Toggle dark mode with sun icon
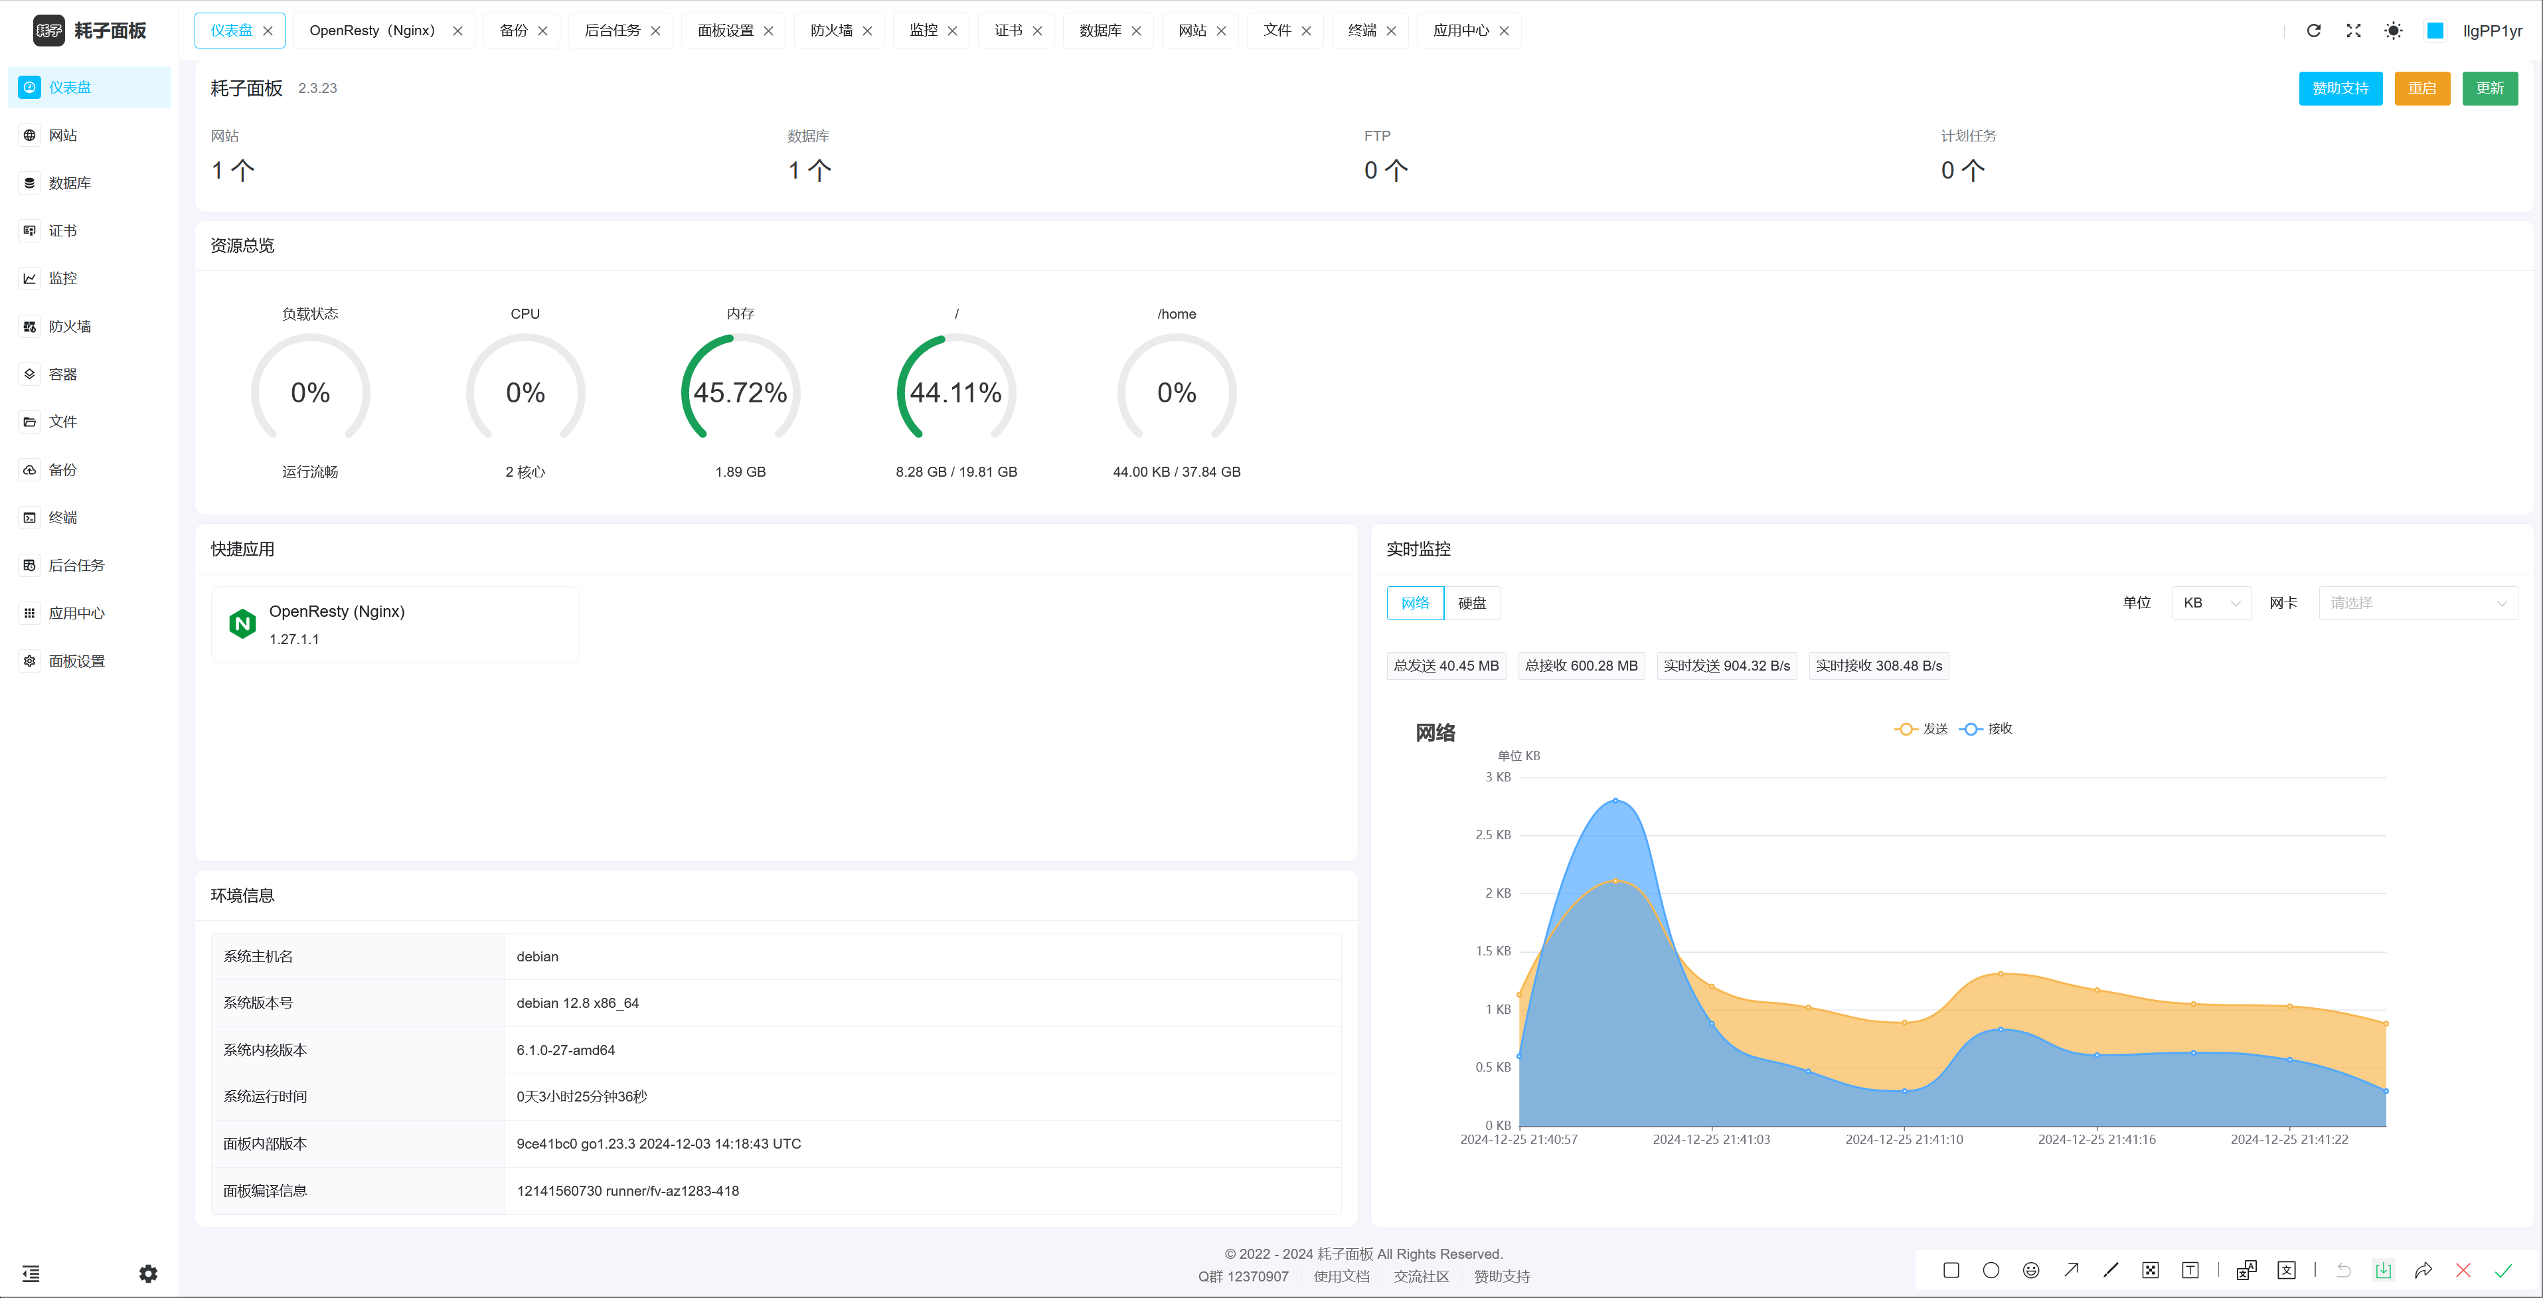Image resolution: width=2543 pixels, height=1298 pixels. coord(2393,31)
